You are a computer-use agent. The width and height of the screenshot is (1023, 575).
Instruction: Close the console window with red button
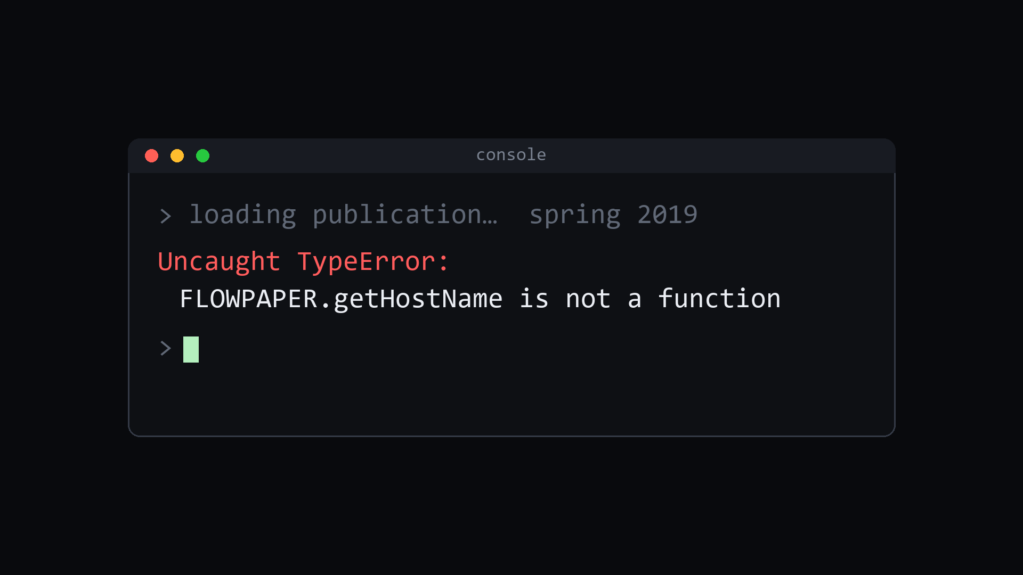tap(152, 155)
